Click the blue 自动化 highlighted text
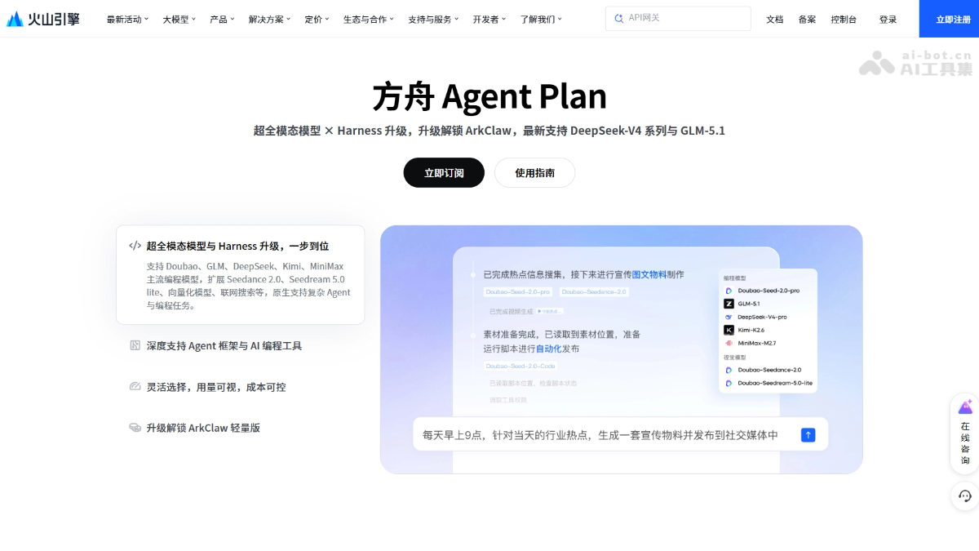Screen dimensions: 979x551 [x=548, y=349]
